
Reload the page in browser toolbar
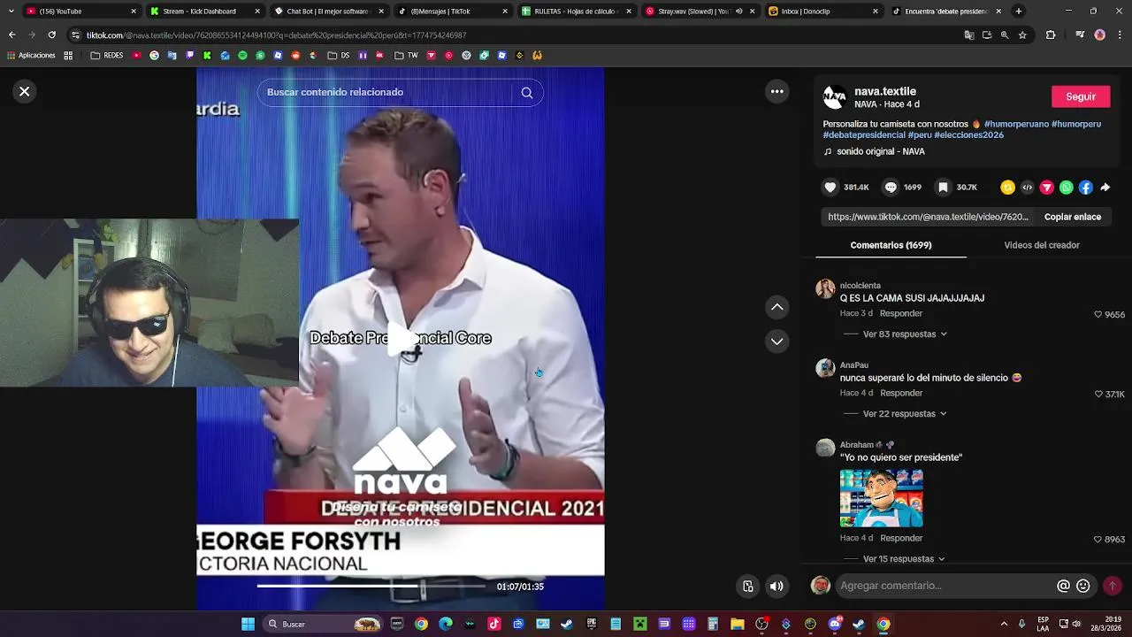[51, 35]
